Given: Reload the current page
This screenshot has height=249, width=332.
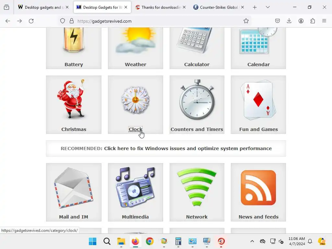Looking at the screenshot, I should [31, 21].
